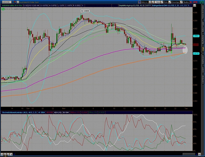Screen dimensions: 205x157
Task: Open the Level II side tab
Action: point(203,70)
